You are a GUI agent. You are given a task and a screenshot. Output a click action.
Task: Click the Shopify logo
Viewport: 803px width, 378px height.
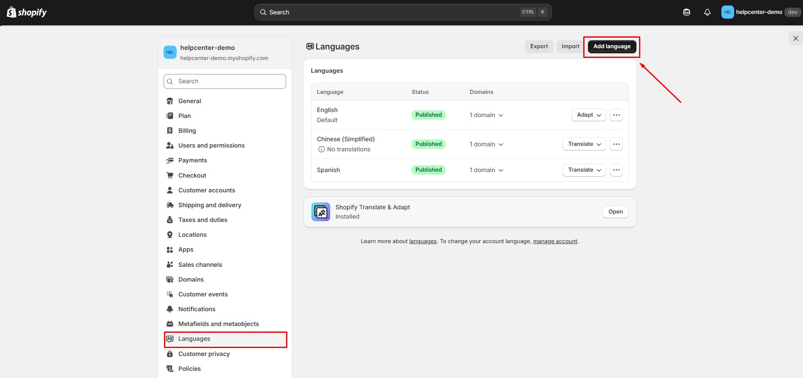coord(27,12)
